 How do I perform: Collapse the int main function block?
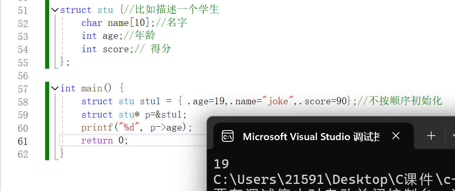tap(55, 88)
